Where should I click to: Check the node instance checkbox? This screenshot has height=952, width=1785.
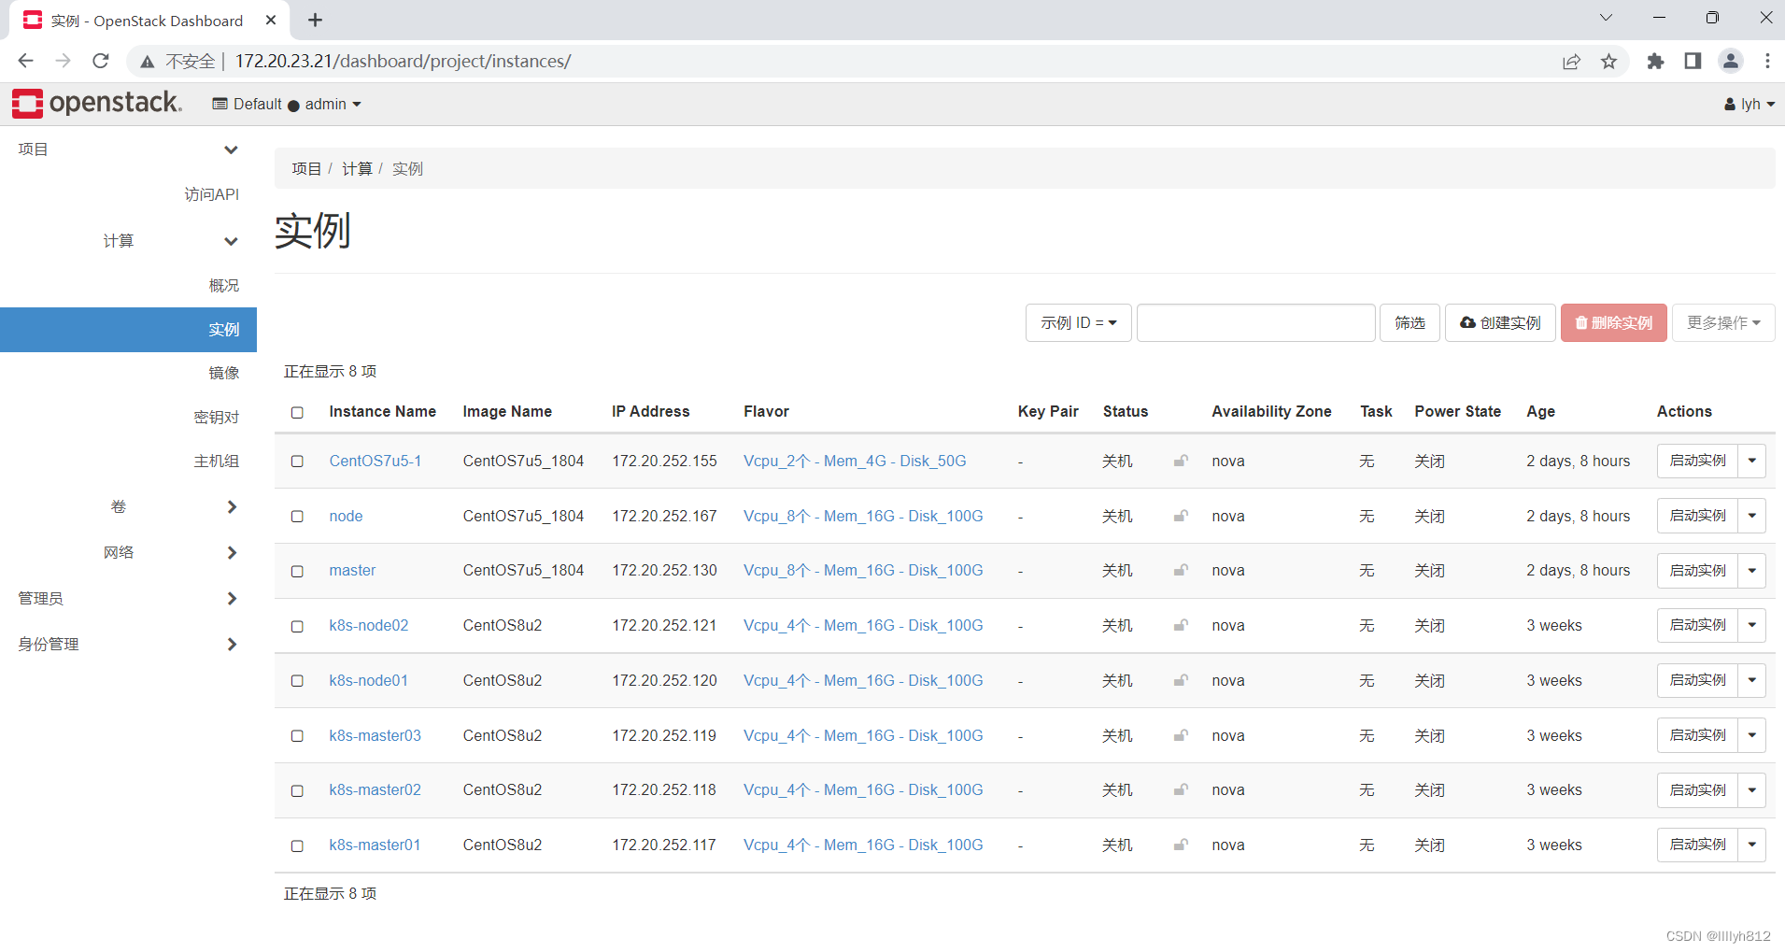(297, 516)
